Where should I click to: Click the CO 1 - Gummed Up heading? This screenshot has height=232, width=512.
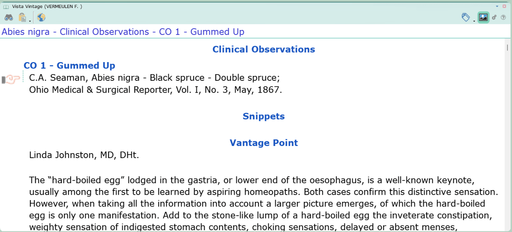pos(69,65)
